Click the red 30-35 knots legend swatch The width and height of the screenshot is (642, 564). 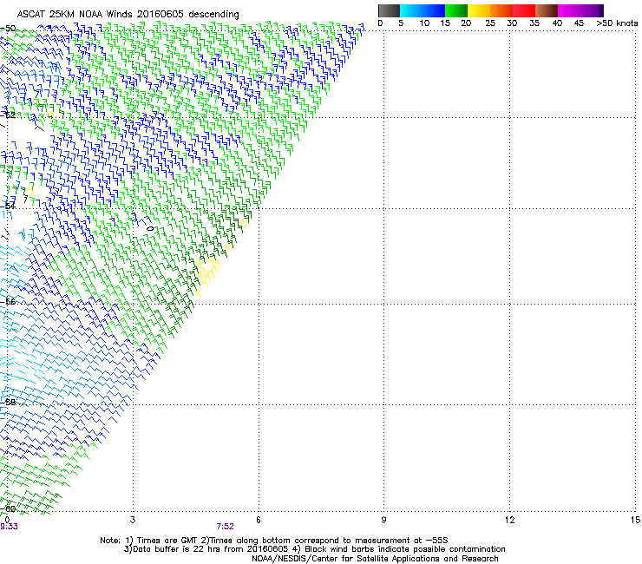pyautogui.click(x=524, y=10)
